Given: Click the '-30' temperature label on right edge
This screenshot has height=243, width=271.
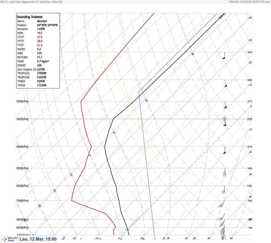Looking at the screenshot, I should pyautogui.click(x=250, y=40).
